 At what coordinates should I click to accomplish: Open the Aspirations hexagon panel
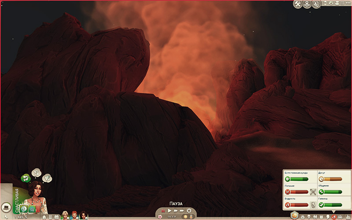tap(294, 216)
